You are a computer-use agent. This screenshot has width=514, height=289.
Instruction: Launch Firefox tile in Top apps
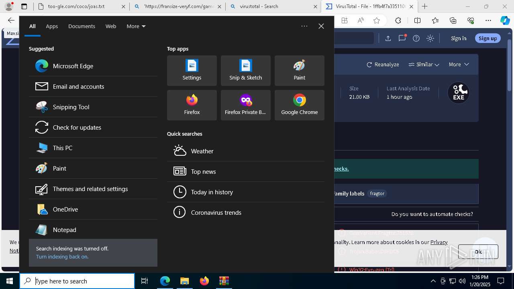(x=192, y=105)
